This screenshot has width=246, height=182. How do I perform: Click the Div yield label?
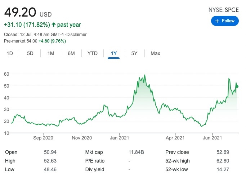coord(95,169)
